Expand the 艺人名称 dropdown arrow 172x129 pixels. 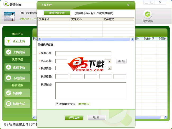[x=109, y=61]
